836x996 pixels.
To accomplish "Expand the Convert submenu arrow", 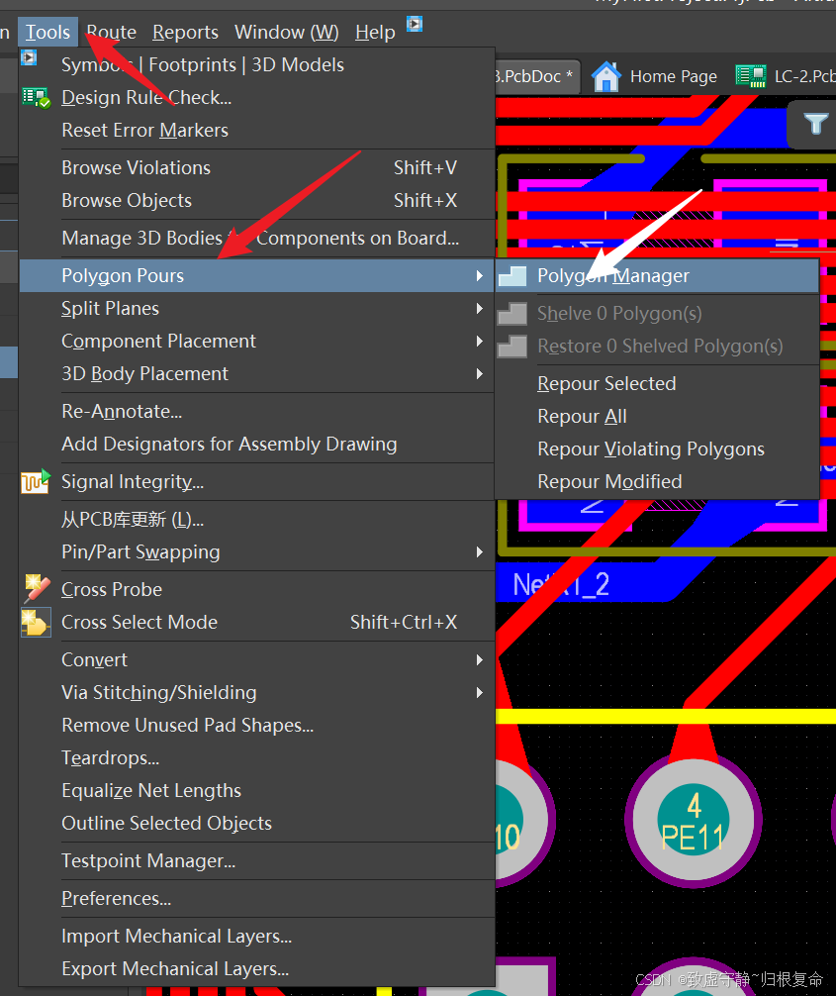I will (x=479, y=660).
